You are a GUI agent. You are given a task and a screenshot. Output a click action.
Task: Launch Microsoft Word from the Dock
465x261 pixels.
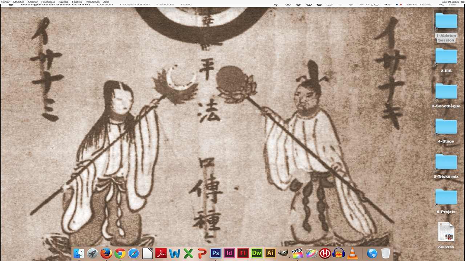click(x=175, y=253)
